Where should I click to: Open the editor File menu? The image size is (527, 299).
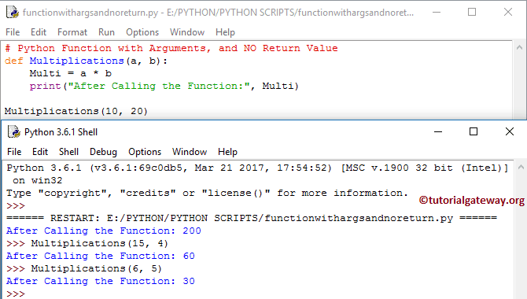tap(13, 32)
